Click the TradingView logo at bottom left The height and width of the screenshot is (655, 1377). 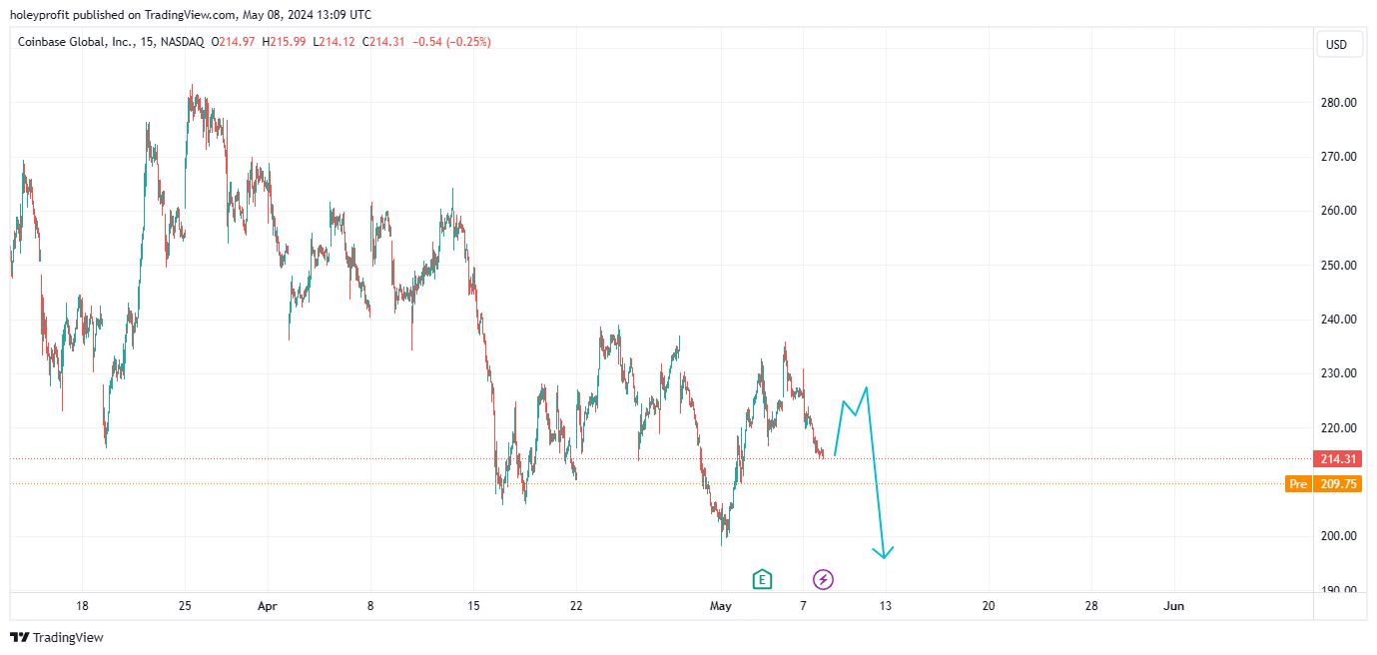57,637
